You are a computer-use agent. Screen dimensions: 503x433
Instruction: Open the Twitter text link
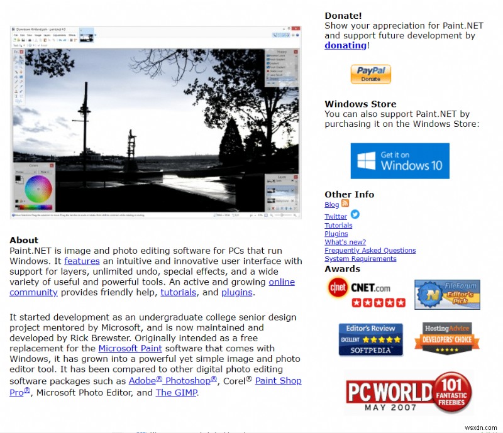(336, 216)
